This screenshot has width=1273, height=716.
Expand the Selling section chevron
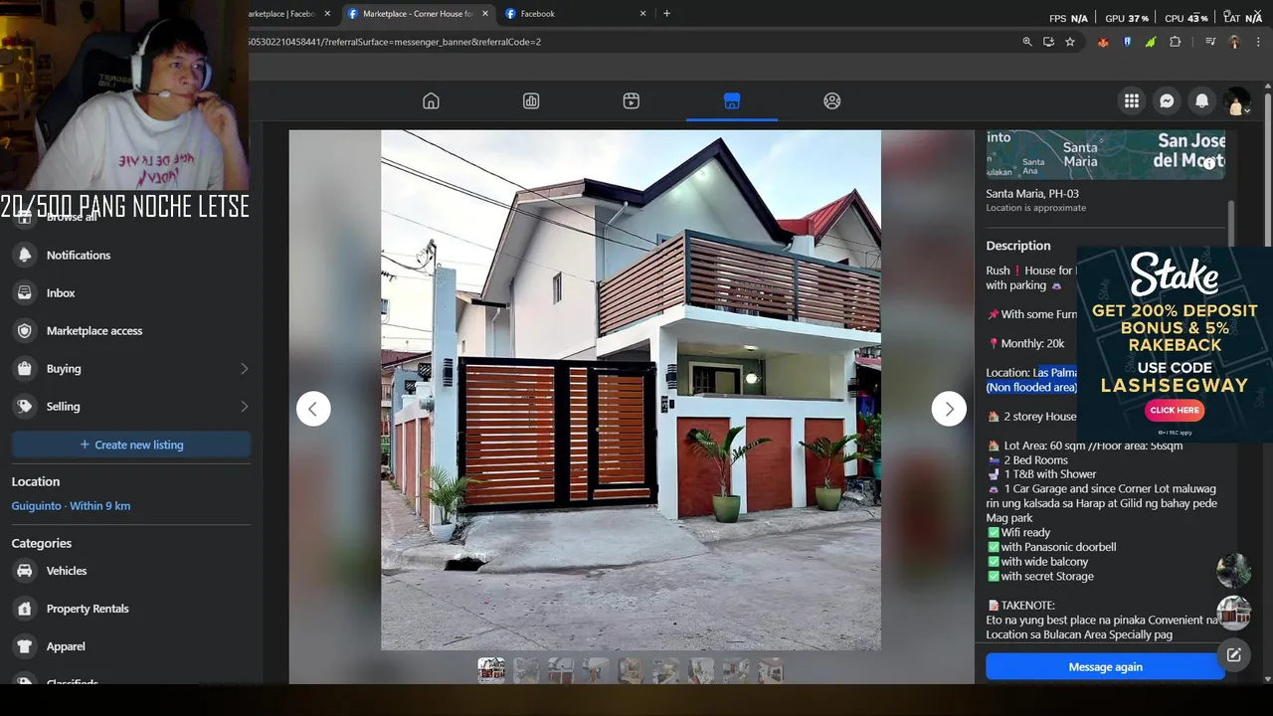tap(244, 407)
